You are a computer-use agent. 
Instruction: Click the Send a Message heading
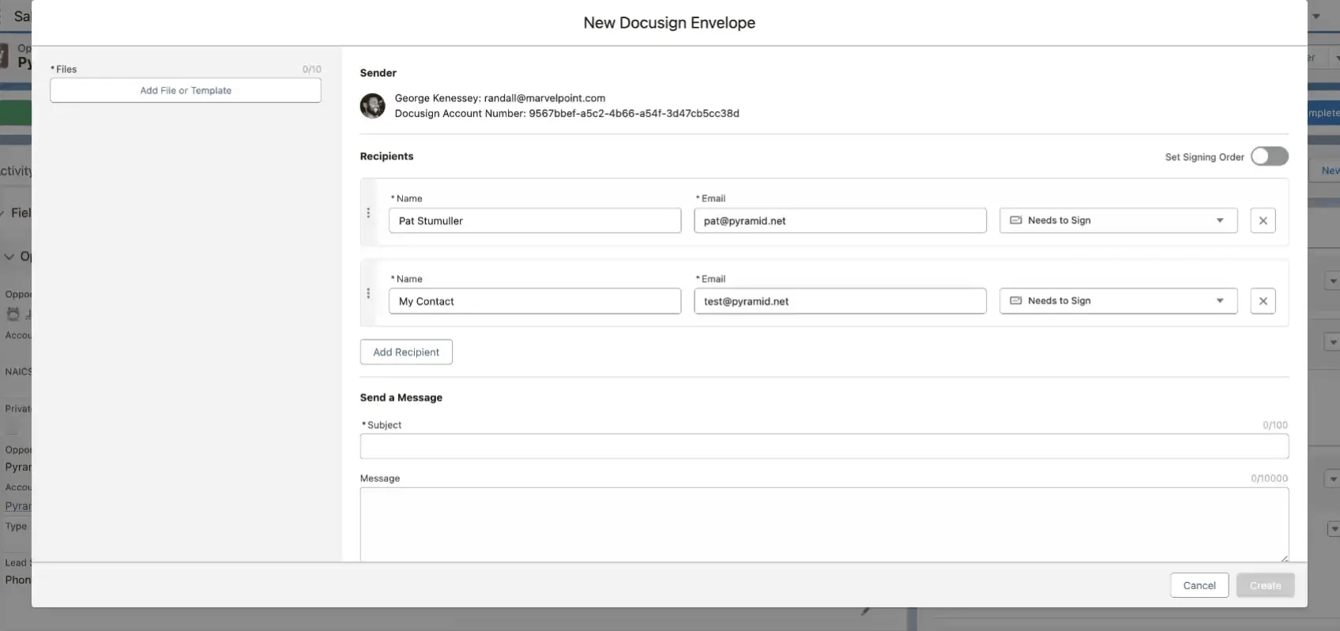click(401, 398)
